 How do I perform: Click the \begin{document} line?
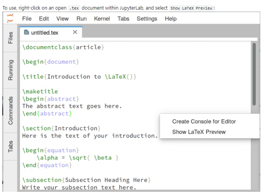click(x=50, y=62)
